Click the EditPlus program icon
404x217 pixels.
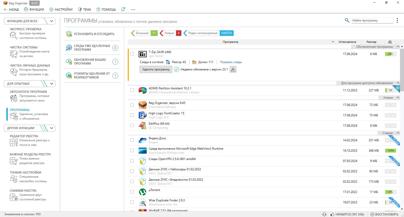tap(143, 126)
